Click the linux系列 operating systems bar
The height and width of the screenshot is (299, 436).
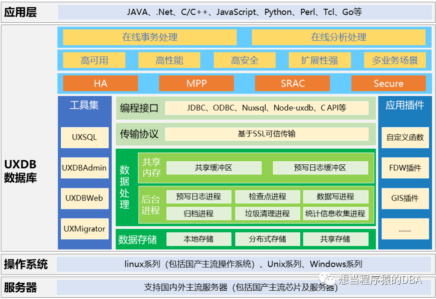tap(244, 264)
